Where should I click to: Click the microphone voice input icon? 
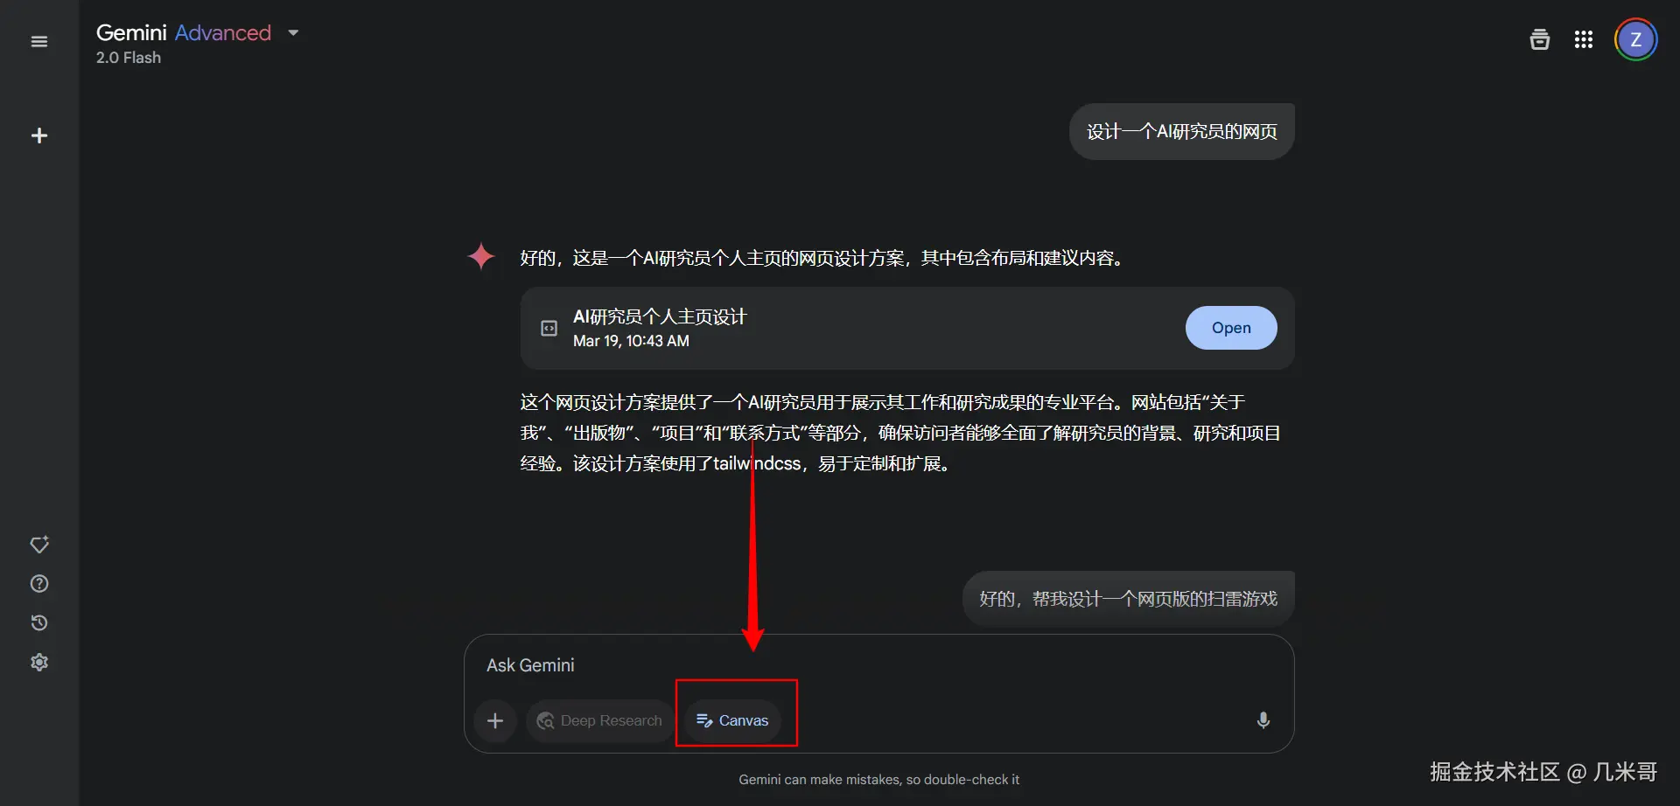(1263, 720)
